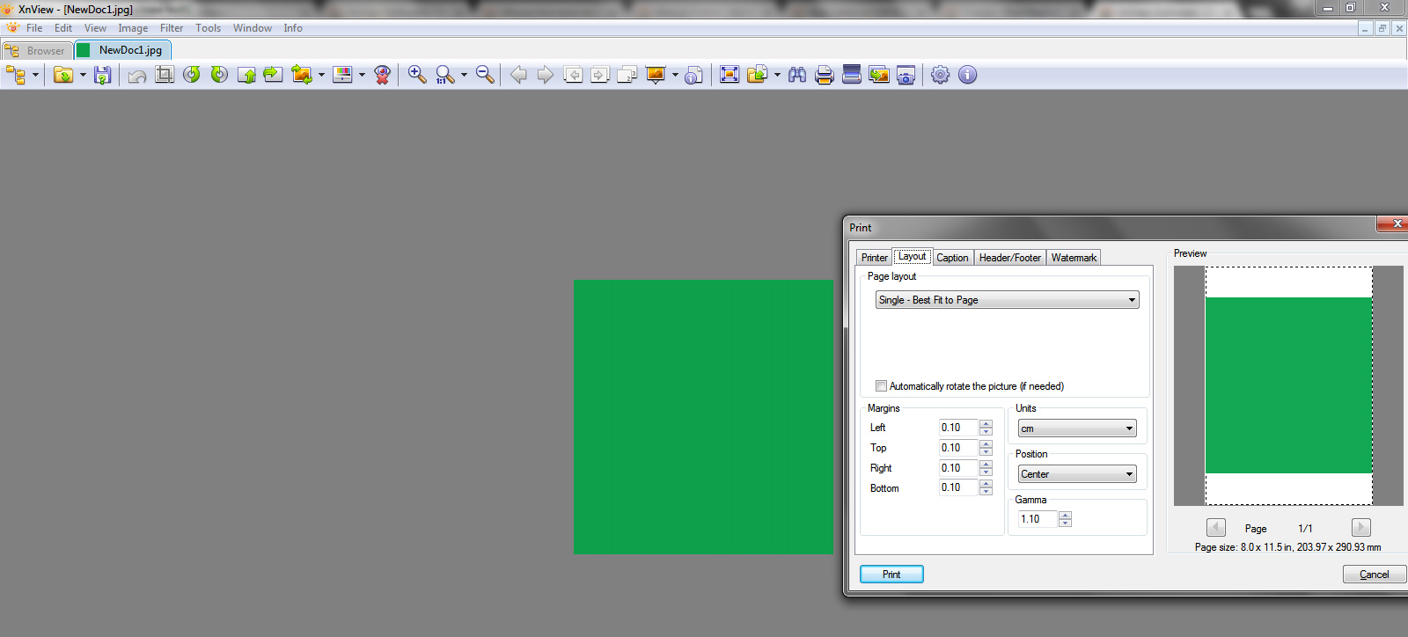Click the Right margin input field
This screenshot has width=1408, height=637.
958,468
